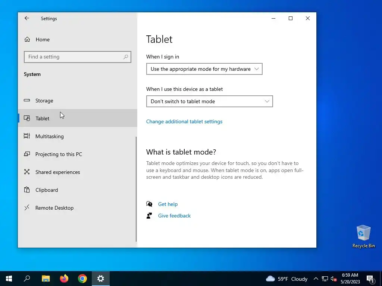Click the Remote Desktop icon
The width and height of the screenshot is (382, 286).
[x=27, y=207]
